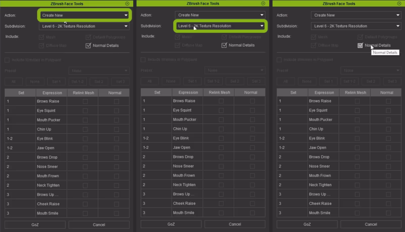
Task: Toggle Normal Details checkbox in middle panel
Action: [x=224, y=45]
